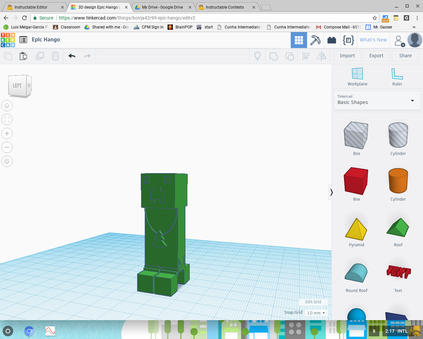The height and width of the screenshot is (339, 423).
Task: Click the Import button
Action: [x=347, y=56]
